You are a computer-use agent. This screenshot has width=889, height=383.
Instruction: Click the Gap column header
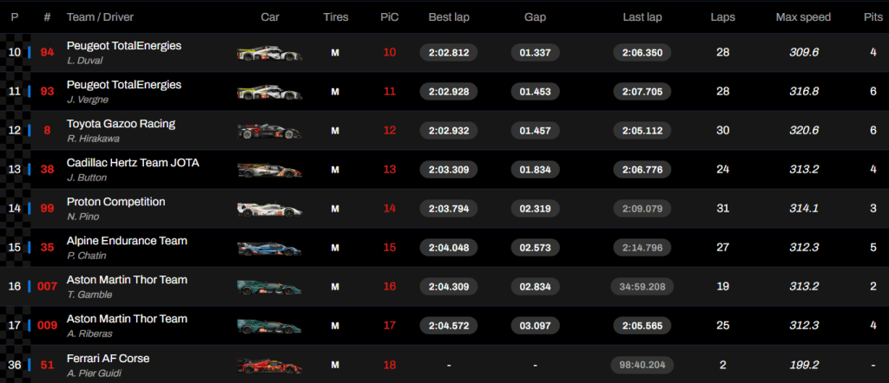click(x=535, y=17)
